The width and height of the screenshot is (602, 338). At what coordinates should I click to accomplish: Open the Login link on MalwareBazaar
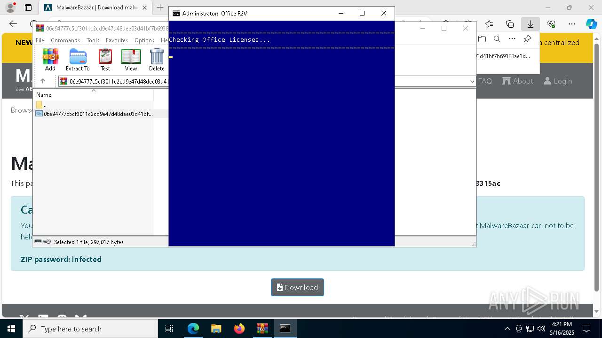point(558,81)
